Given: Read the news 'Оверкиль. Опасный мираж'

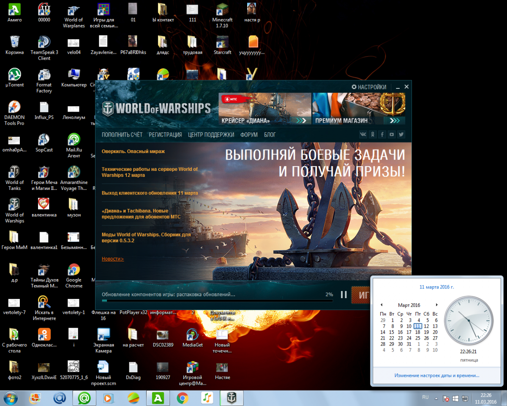Looking at the screenshot, I should pos(133,151).
